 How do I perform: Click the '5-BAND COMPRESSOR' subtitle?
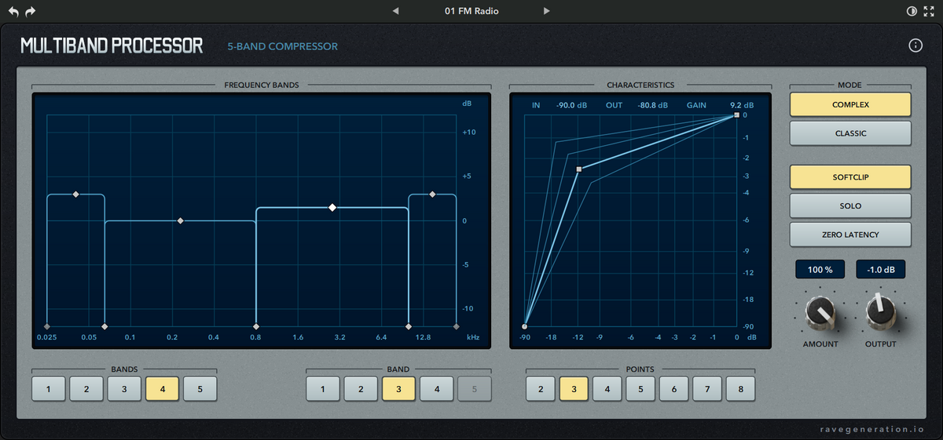tap(283, 46)
